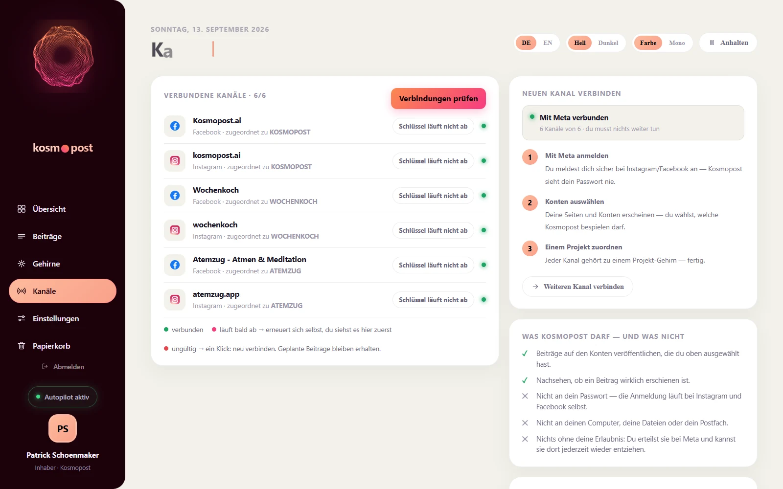Toggle the Autopilot aktiv pill
The width and height of the screenshot is (783, 489).
point(63,397)
